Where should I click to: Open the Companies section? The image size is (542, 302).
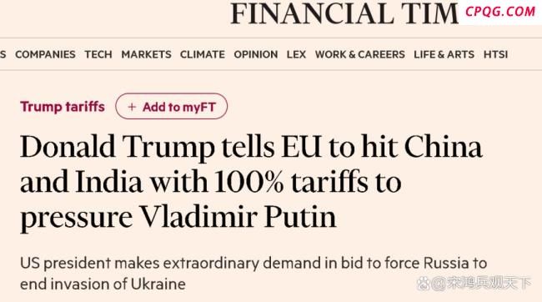coord(45,54)
